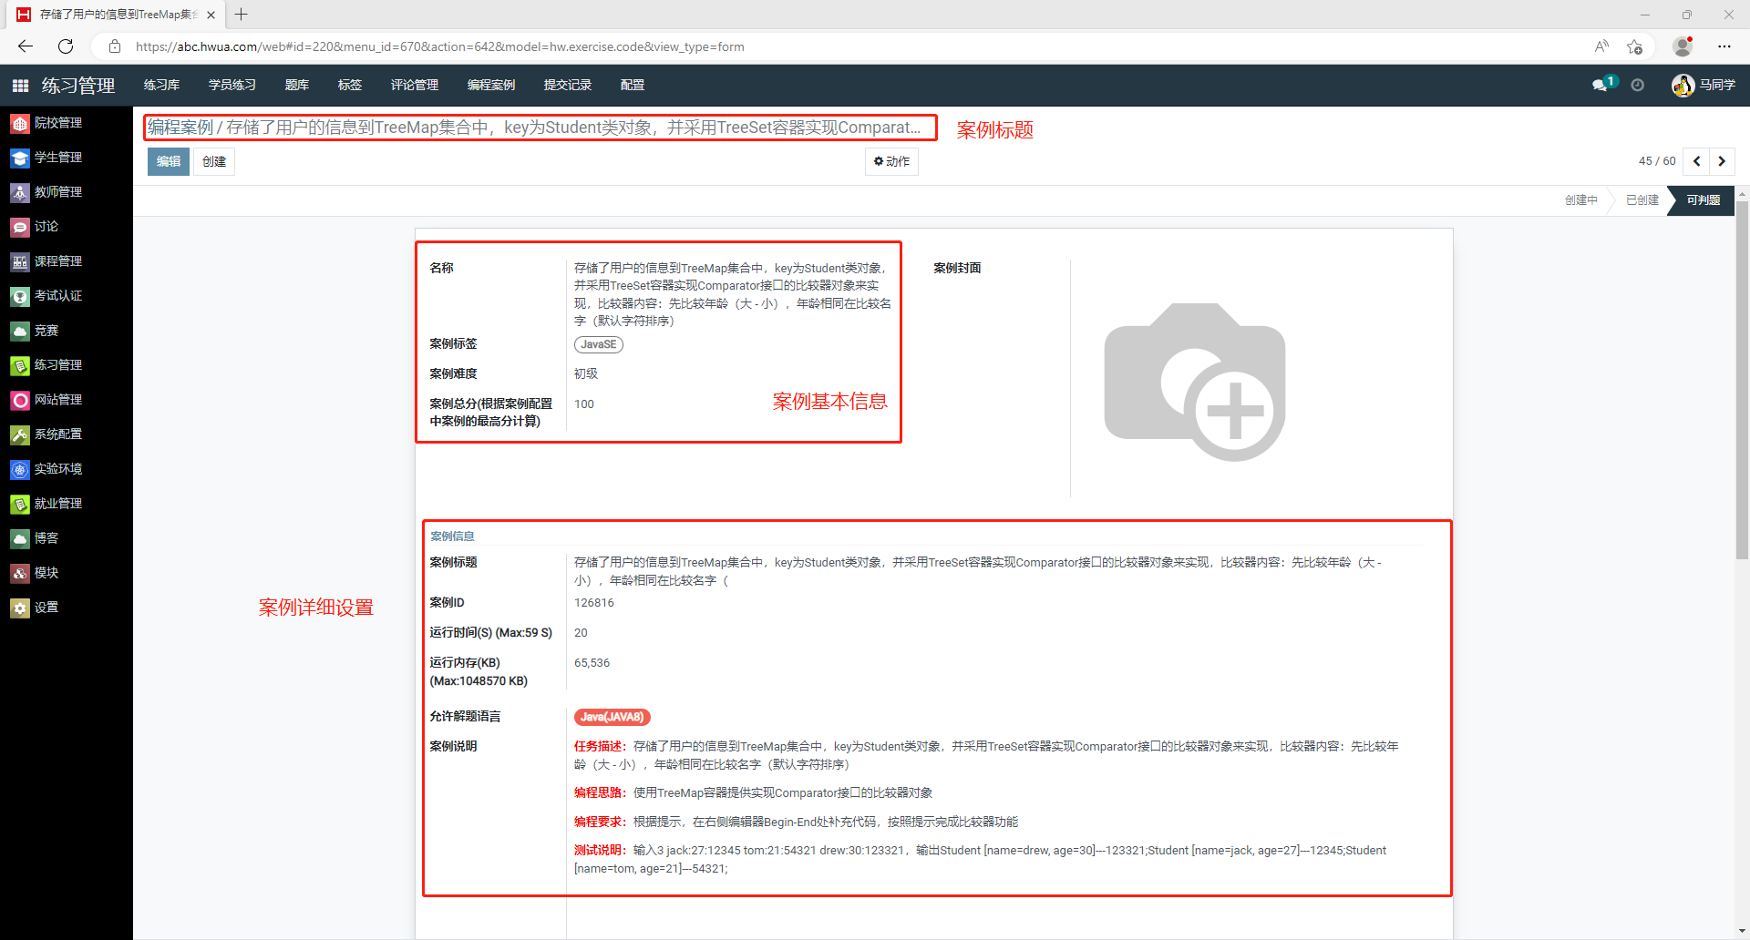
Task: Click the Java(JAVA8) language tag
Action: pyautogui.click(x=612, y=717)
